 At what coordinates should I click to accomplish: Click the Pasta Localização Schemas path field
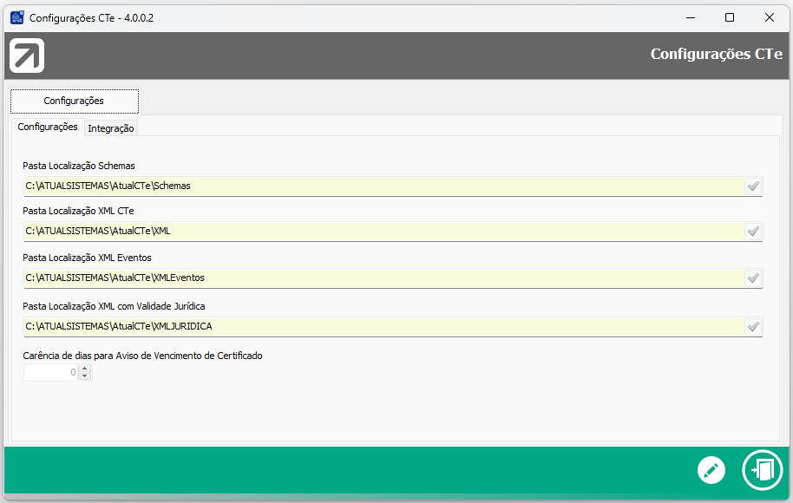pos(382,186)
